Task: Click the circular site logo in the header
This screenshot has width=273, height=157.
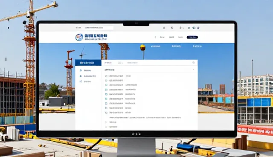Action: 79,37
